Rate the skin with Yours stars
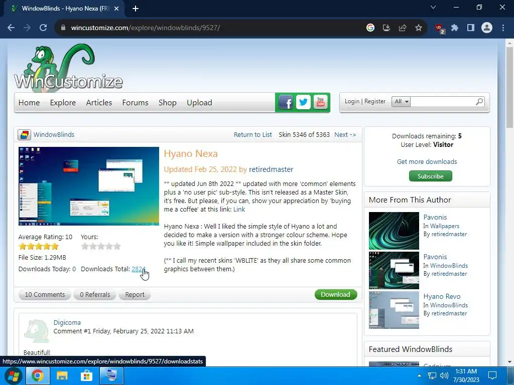 (x=101, y=246)
